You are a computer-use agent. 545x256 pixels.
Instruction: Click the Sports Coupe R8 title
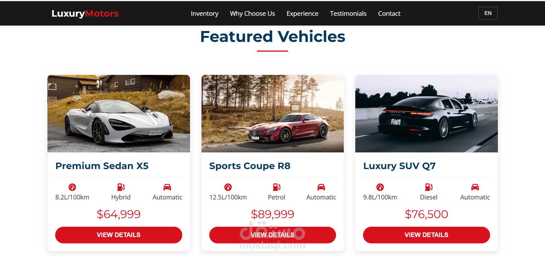pos(250,166)
